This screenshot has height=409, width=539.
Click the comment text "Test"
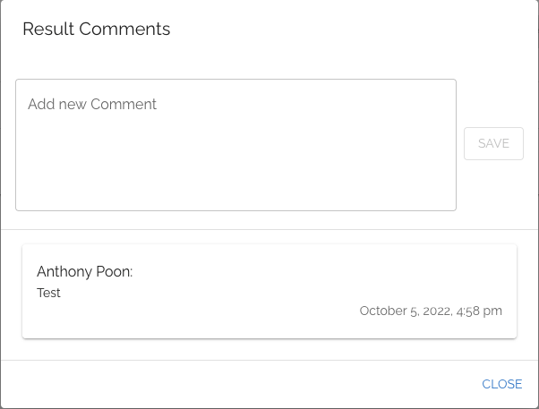click(49, 293)
